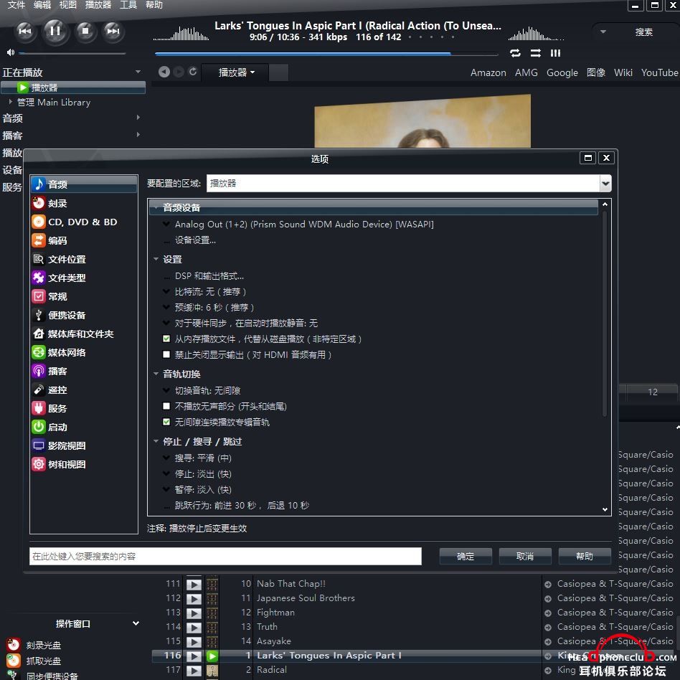Select 媒体网络 options category

tap(84, 352)
